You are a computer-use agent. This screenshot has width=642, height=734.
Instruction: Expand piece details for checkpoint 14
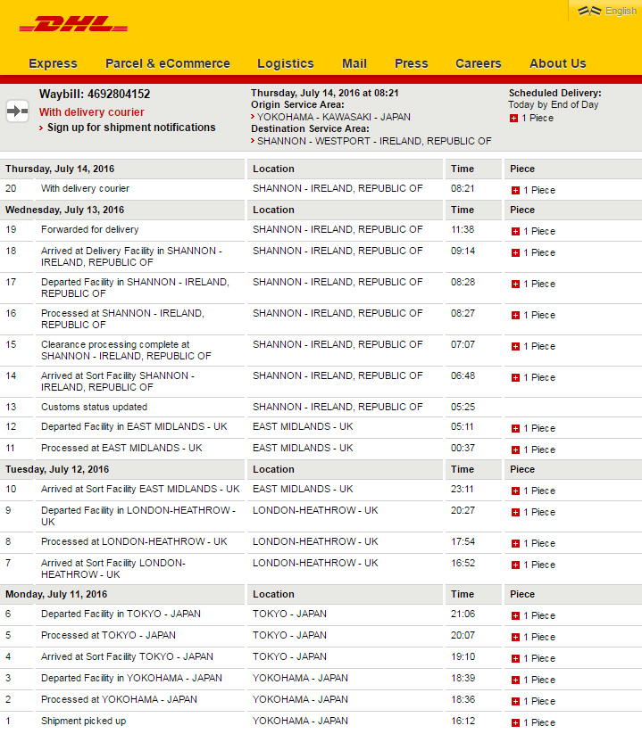515,378
